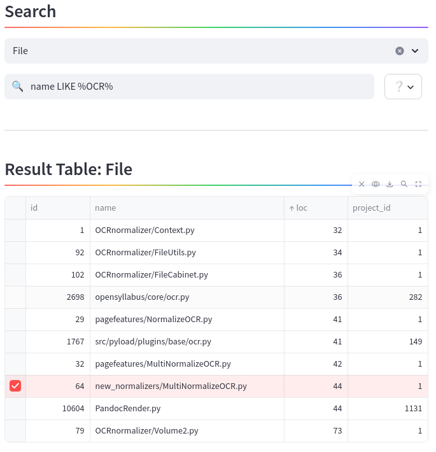Click the name cell 'OCRnormalizer/Volume2.py'
Viewport: 436px width, 452px height.
(186, 430)
